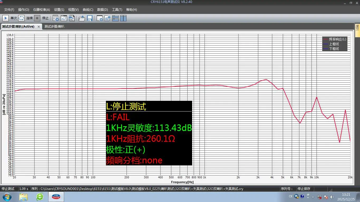Open the 工具(T) menu
This screenshot has width=360, height=202.
(x=117, y=10)
